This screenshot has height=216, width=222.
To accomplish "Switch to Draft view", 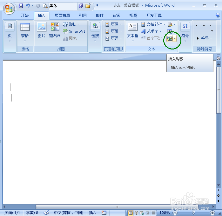I will pyautogui.click(x=154, y=213).
